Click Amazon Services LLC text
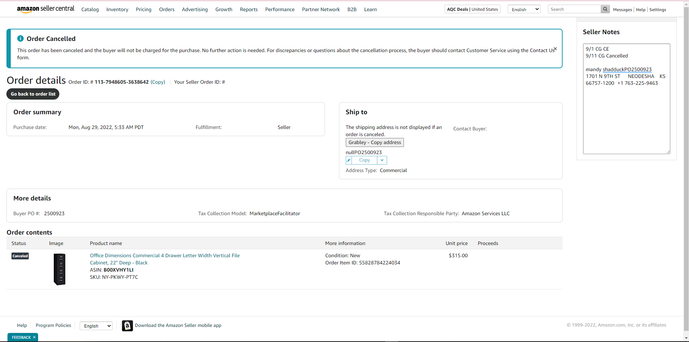The width and height of the screenshot is (689, 342). point(485,213)
